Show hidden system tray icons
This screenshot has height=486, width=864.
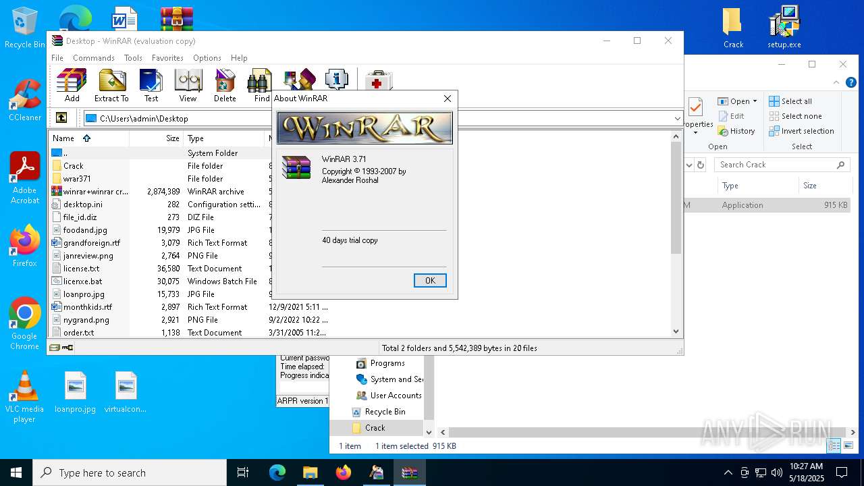click(728, 473)
